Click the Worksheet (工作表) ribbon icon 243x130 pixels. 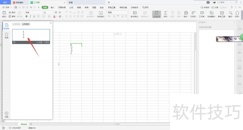202,13
